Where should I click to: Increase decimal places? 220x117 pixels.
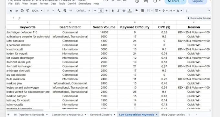(65, 11)
